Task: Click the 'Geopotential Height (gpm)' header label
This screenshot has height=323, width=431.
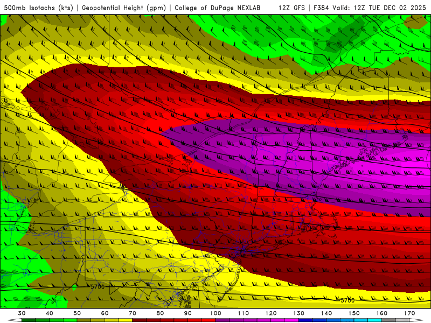Action: pos(124,8)
